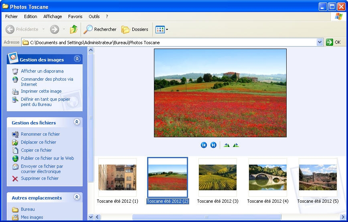Click Commander des photos via Internet

point(47,81)
